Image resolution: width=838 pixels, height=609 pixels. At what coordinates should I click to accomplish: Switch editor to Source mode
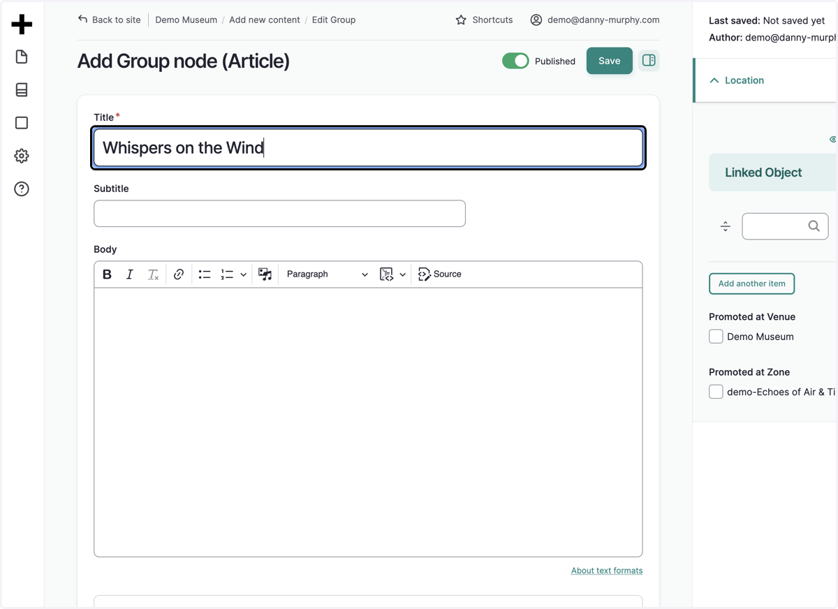440,274
